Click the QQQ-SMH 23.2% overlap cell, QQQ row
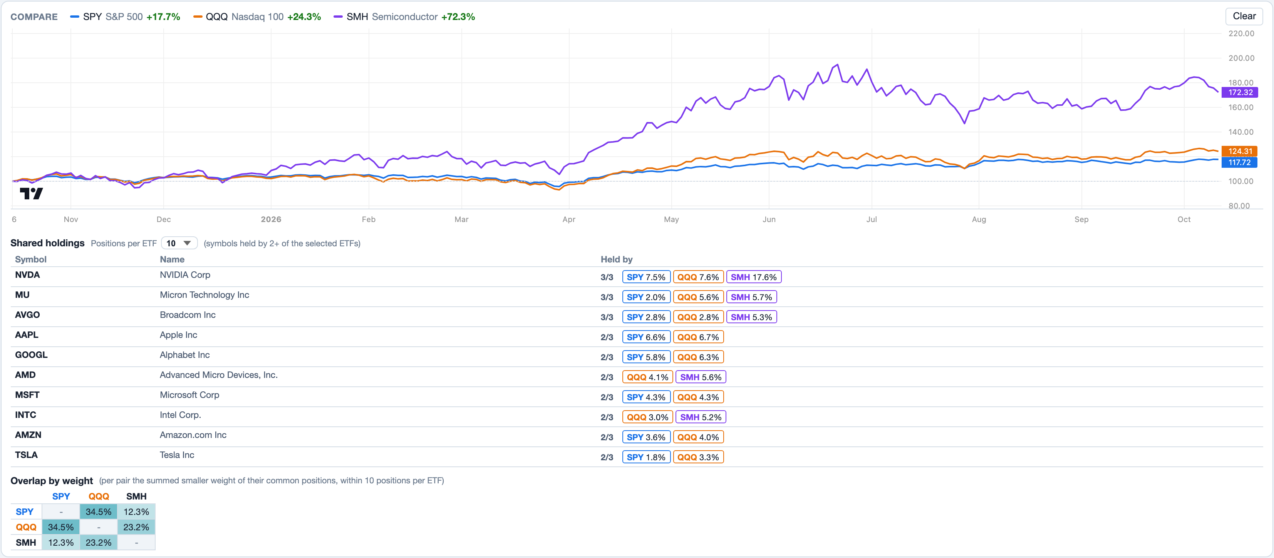This screenshot has width=1274, height=558. tap(136, 527)
